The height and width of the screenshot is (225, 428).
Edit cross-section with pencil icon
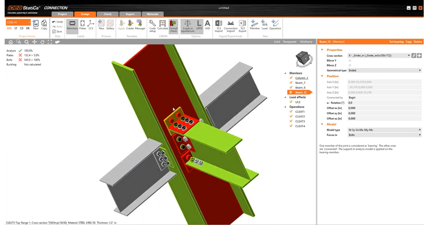pyautogui.click(x=414, y=56)
